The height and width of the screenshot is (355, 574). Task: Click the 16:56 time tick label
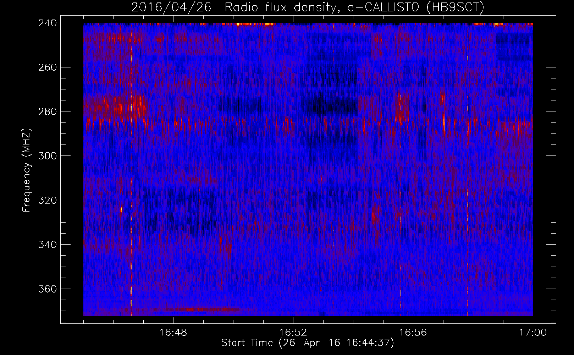[413, 333]
